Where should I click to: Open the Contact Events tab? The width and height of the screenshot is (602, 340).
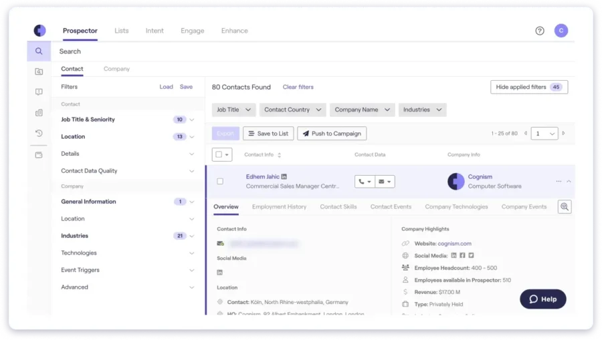click(x=391, y=206)
